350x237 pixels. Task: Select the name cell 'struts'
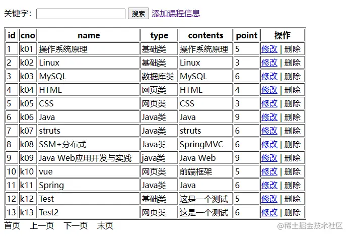pos(89,131)
